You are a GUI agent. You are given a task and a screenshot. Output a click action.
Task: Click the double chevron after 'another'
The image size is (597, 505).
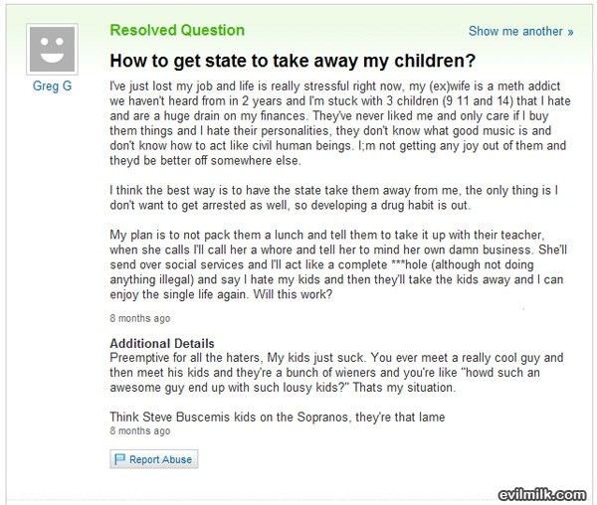click(x=570, y=32)
